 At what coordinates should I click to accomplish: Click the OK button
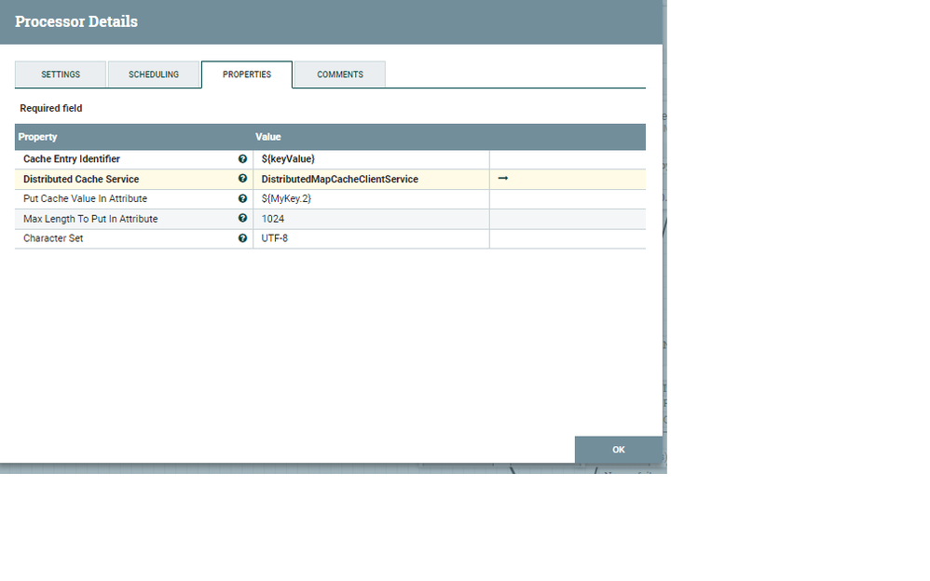[x=619, y=450]
